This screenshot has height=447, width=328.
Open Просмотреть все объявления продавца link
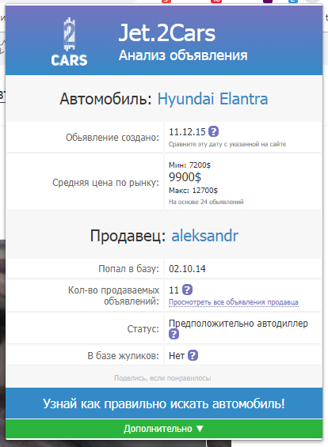coord(234,302)
